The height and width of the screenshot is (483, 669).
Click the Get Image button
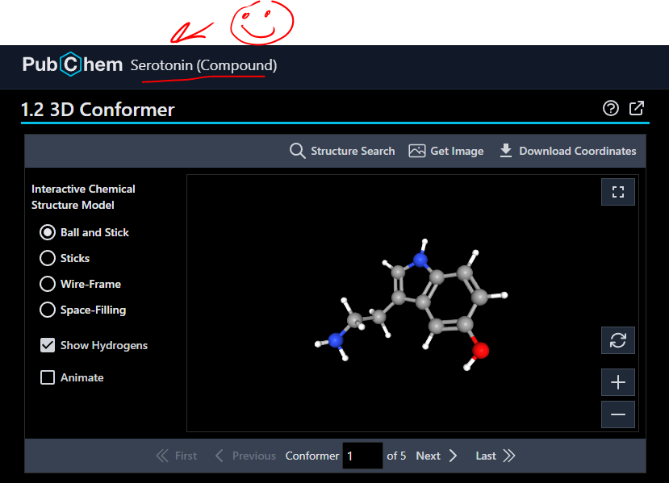446,151
